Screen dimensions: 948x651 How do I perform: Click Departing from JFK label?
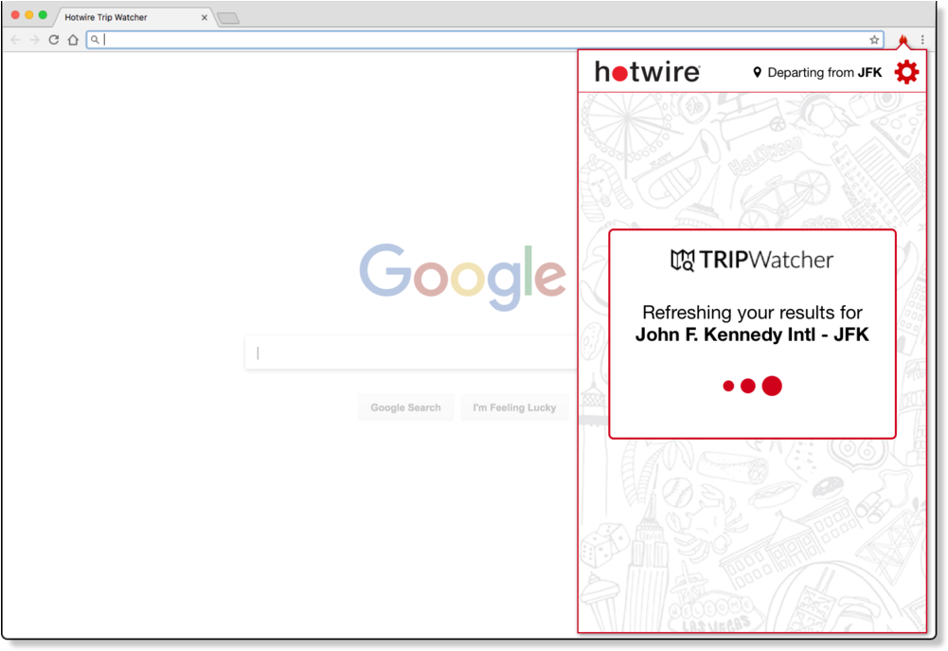(x=825, y=73)
